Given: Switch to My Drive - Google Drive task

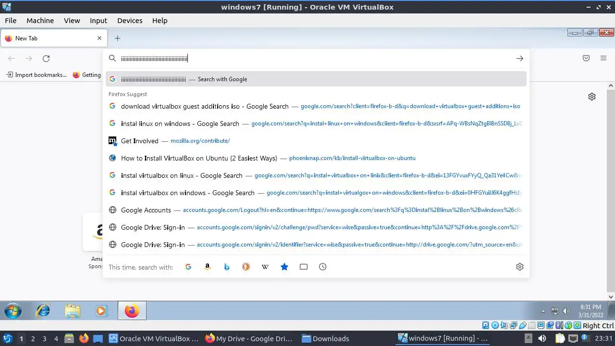Looking at the screenshot, I should [249, 339].
